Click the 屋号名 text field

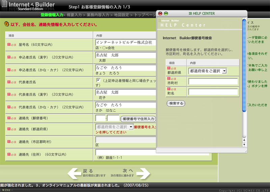point(126,43)
